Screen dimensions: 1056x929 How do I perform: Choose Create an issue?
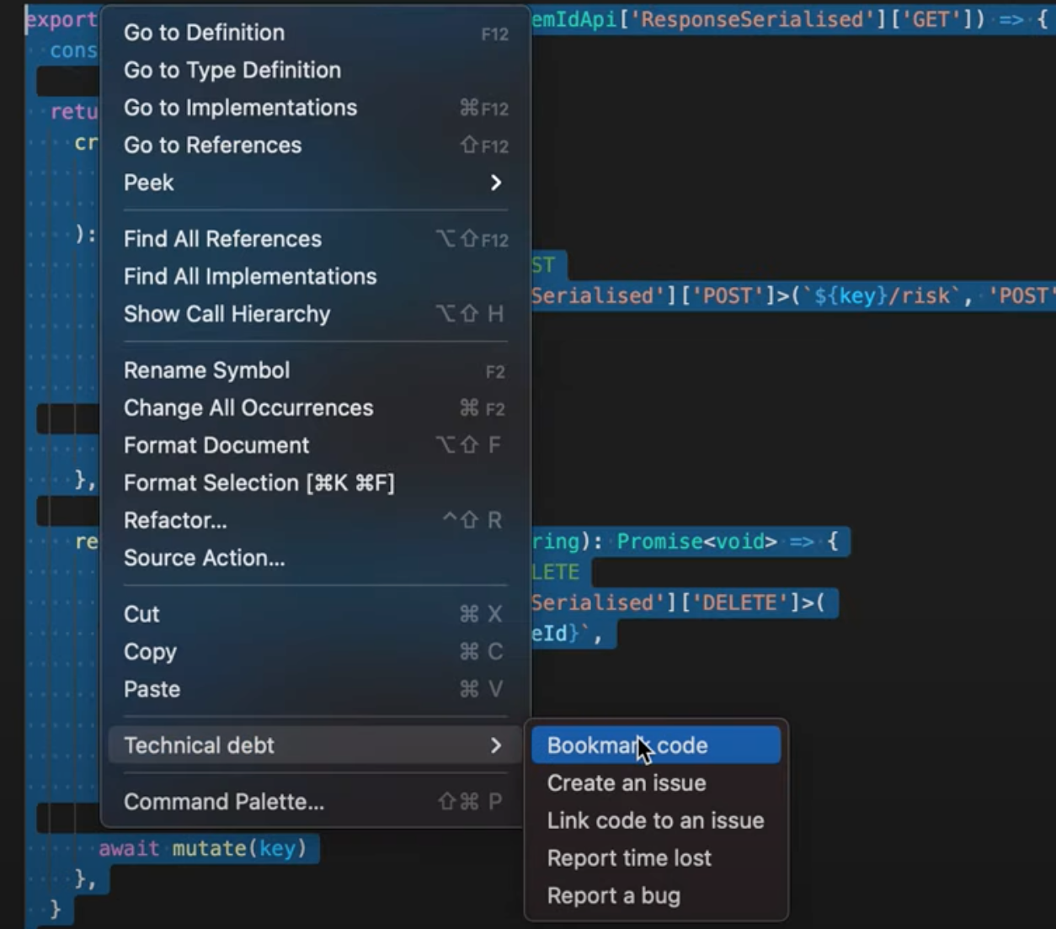coord(656,783)
